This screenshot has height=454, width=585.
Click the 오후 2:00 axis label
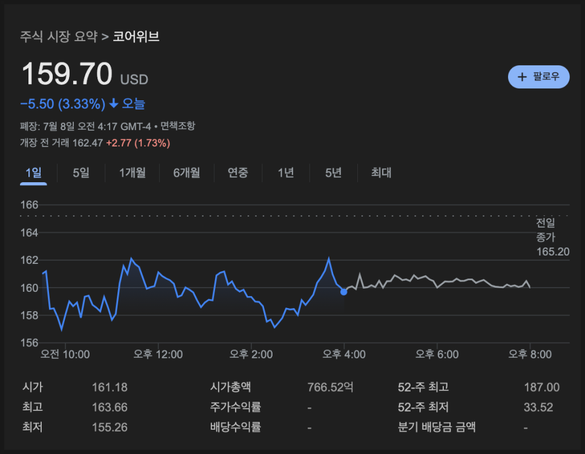251,354
